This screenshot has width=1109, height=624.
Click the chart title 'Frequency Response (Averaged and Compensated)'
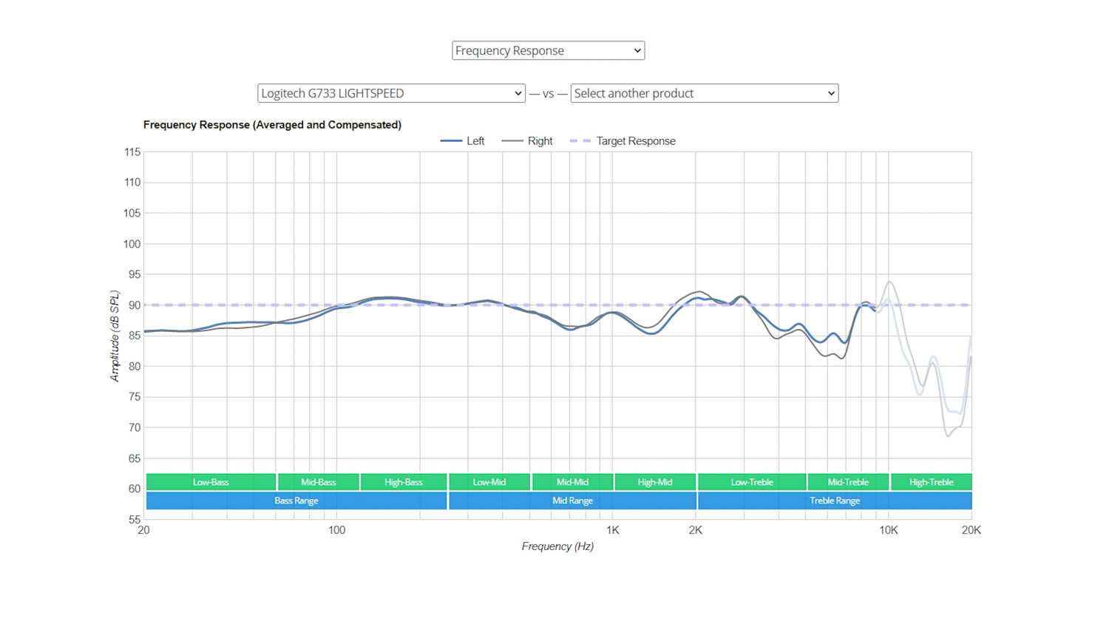click(272, 125)
